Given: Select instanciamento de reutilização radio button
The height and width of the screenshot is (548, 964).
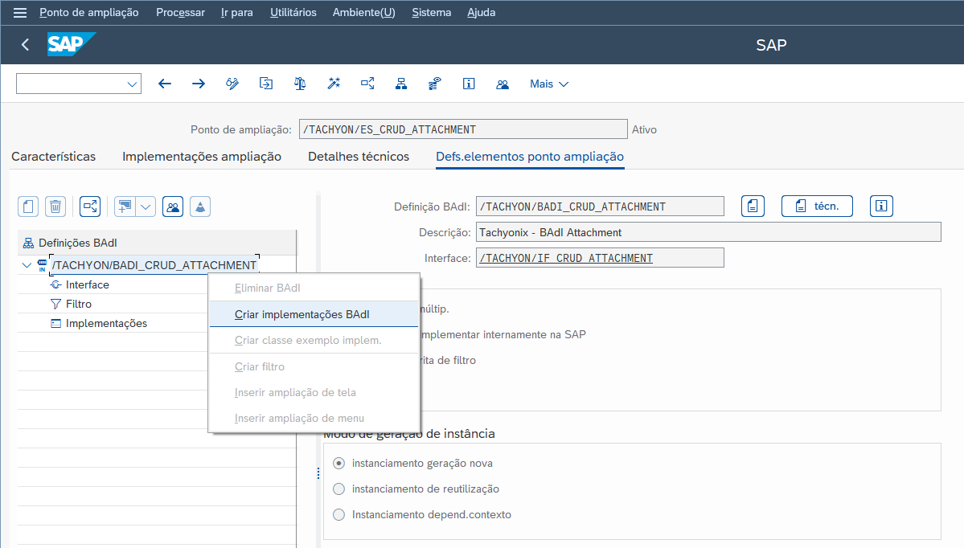Looking at the screenshot, I should coord(338,489).
